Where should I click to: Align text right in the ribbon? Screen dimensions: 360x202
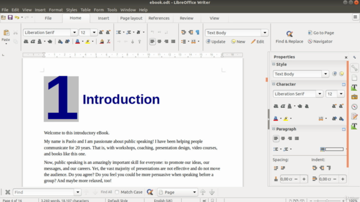point(166,42)
